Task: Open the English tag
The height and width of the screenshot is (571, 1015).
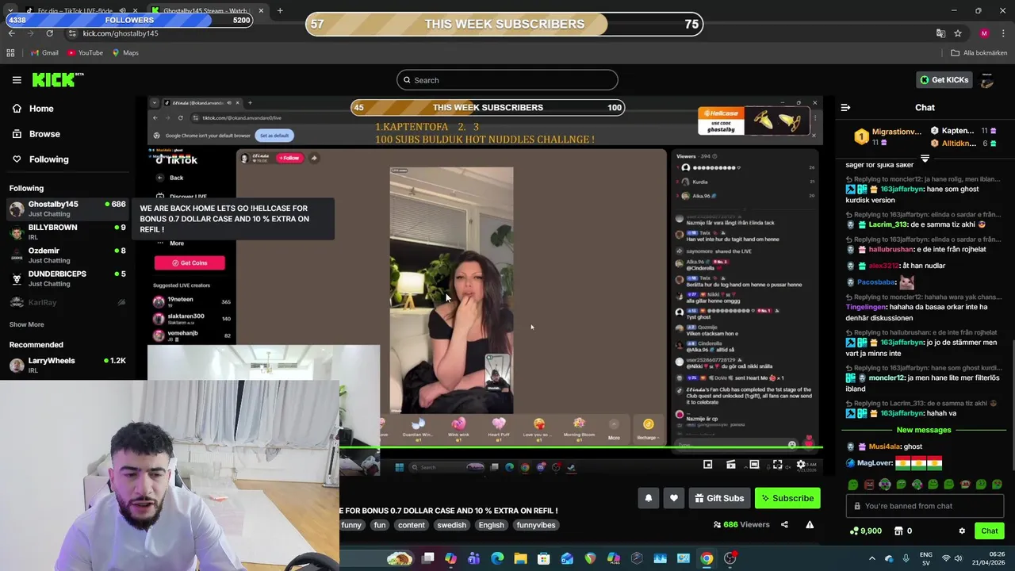Action: tap(491, 525)
